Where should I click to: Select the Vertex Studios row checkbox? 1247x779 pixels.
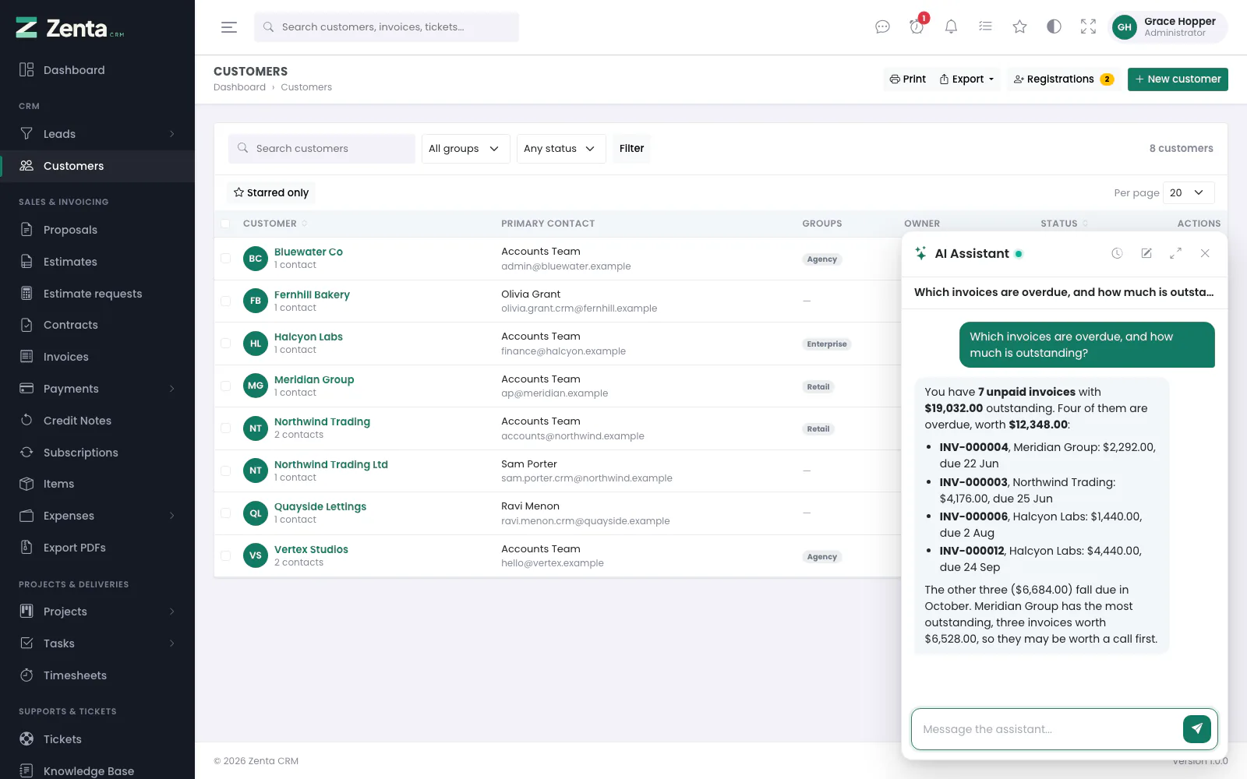click(225, 555)
